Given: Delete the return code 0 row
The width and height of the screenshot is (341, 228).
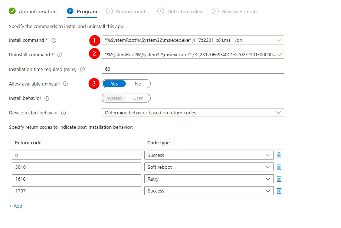Looking at the screenshot, I should point(279,155).
